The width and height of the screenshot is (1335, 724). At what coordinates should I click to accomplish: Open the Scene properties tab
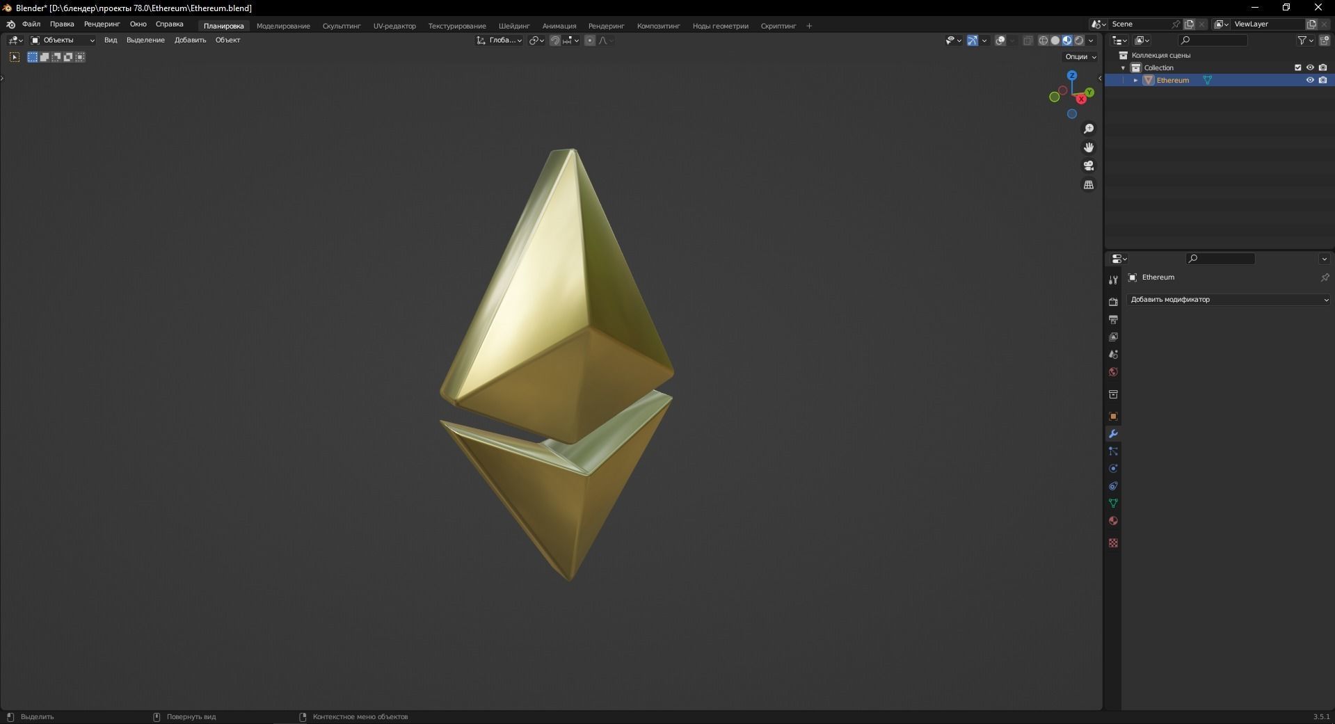[x=1113, y=354]
